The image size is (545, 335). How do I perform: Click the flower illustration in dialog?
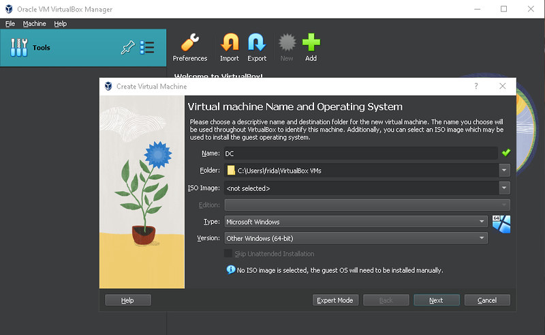coord(142,192)
